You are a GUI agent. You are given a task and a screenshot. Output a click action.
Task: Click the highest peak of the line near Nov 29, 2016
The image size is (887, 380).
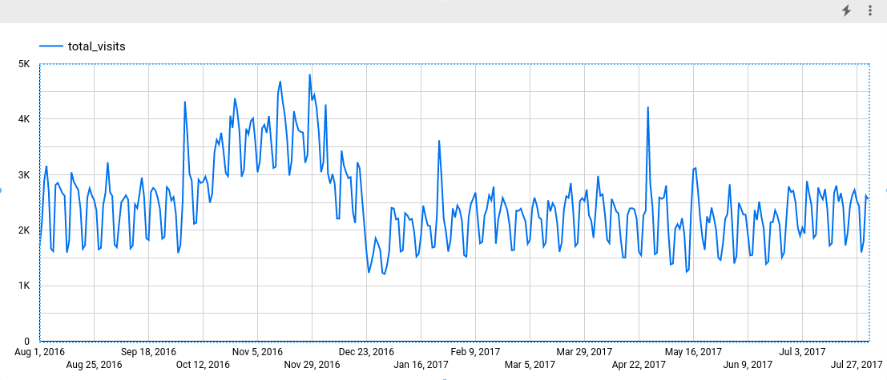pos(309,75)
